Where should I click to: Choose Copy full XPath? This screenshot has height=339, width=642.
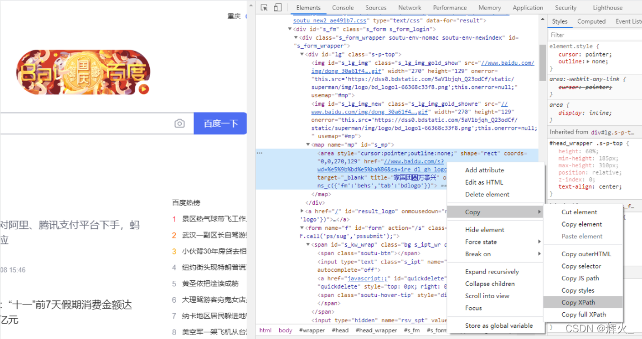click(x=583, y=314)
